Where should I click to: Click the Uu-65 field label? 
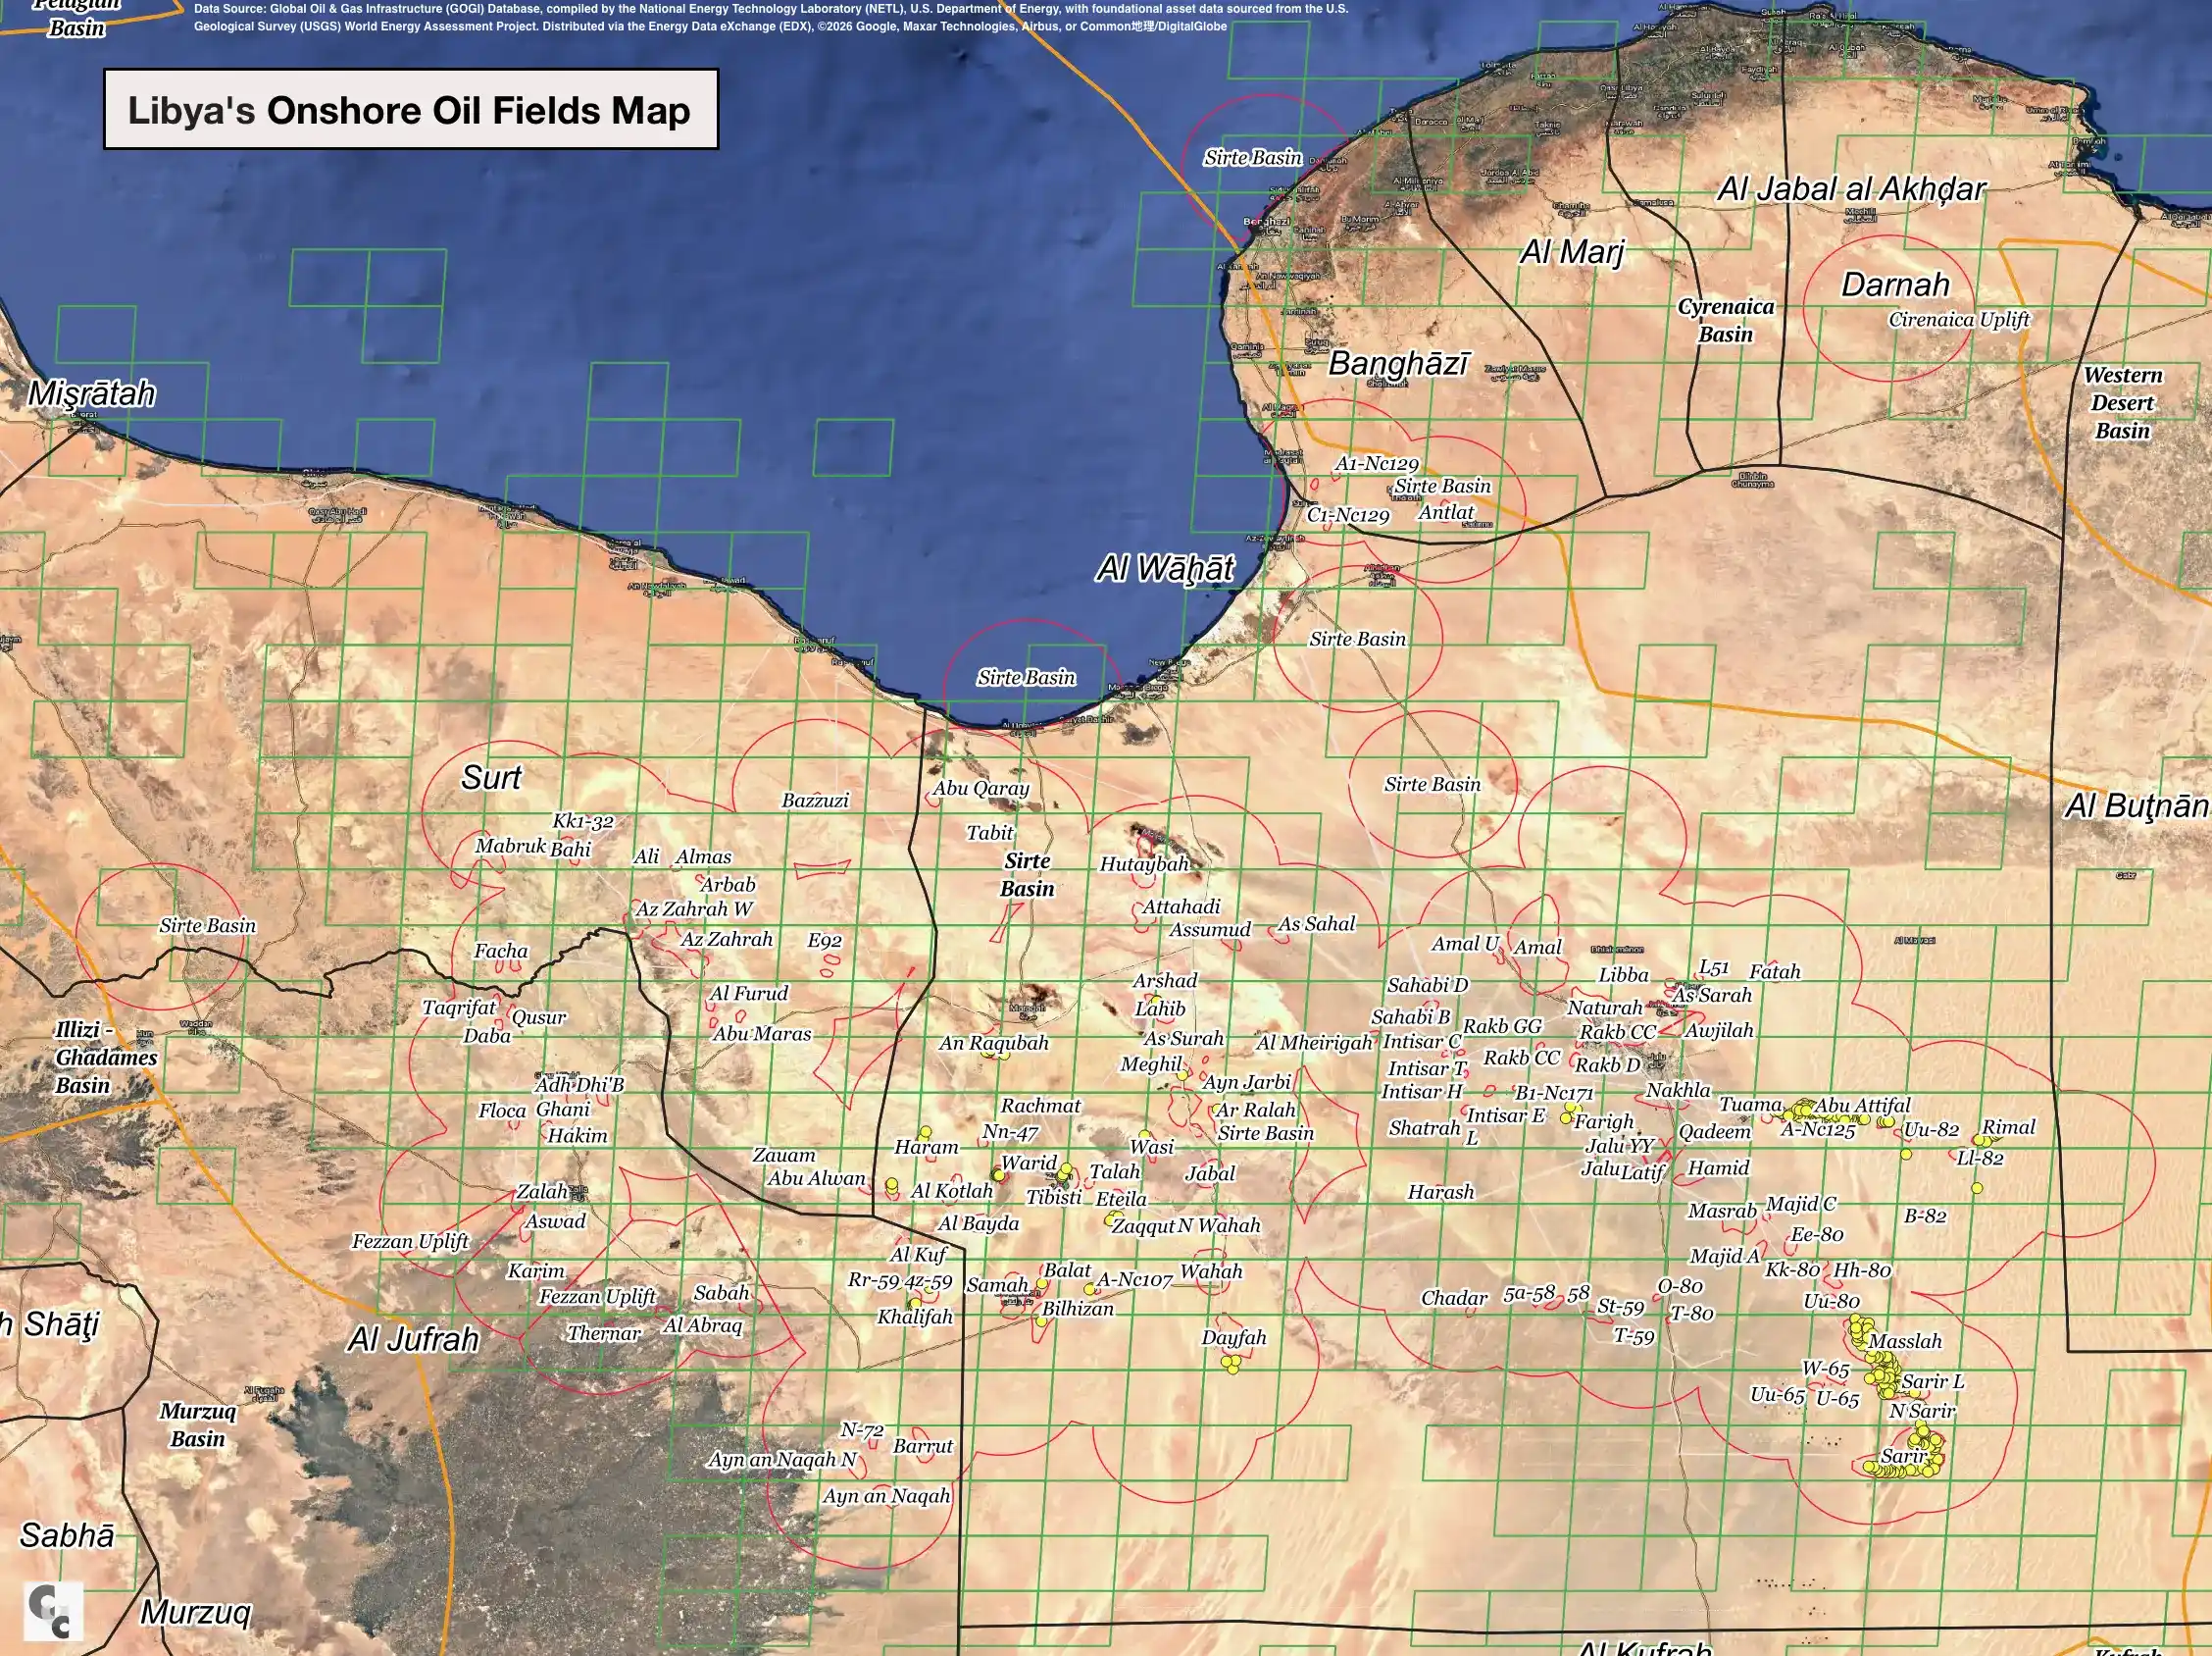(x=1777, y=1395)
